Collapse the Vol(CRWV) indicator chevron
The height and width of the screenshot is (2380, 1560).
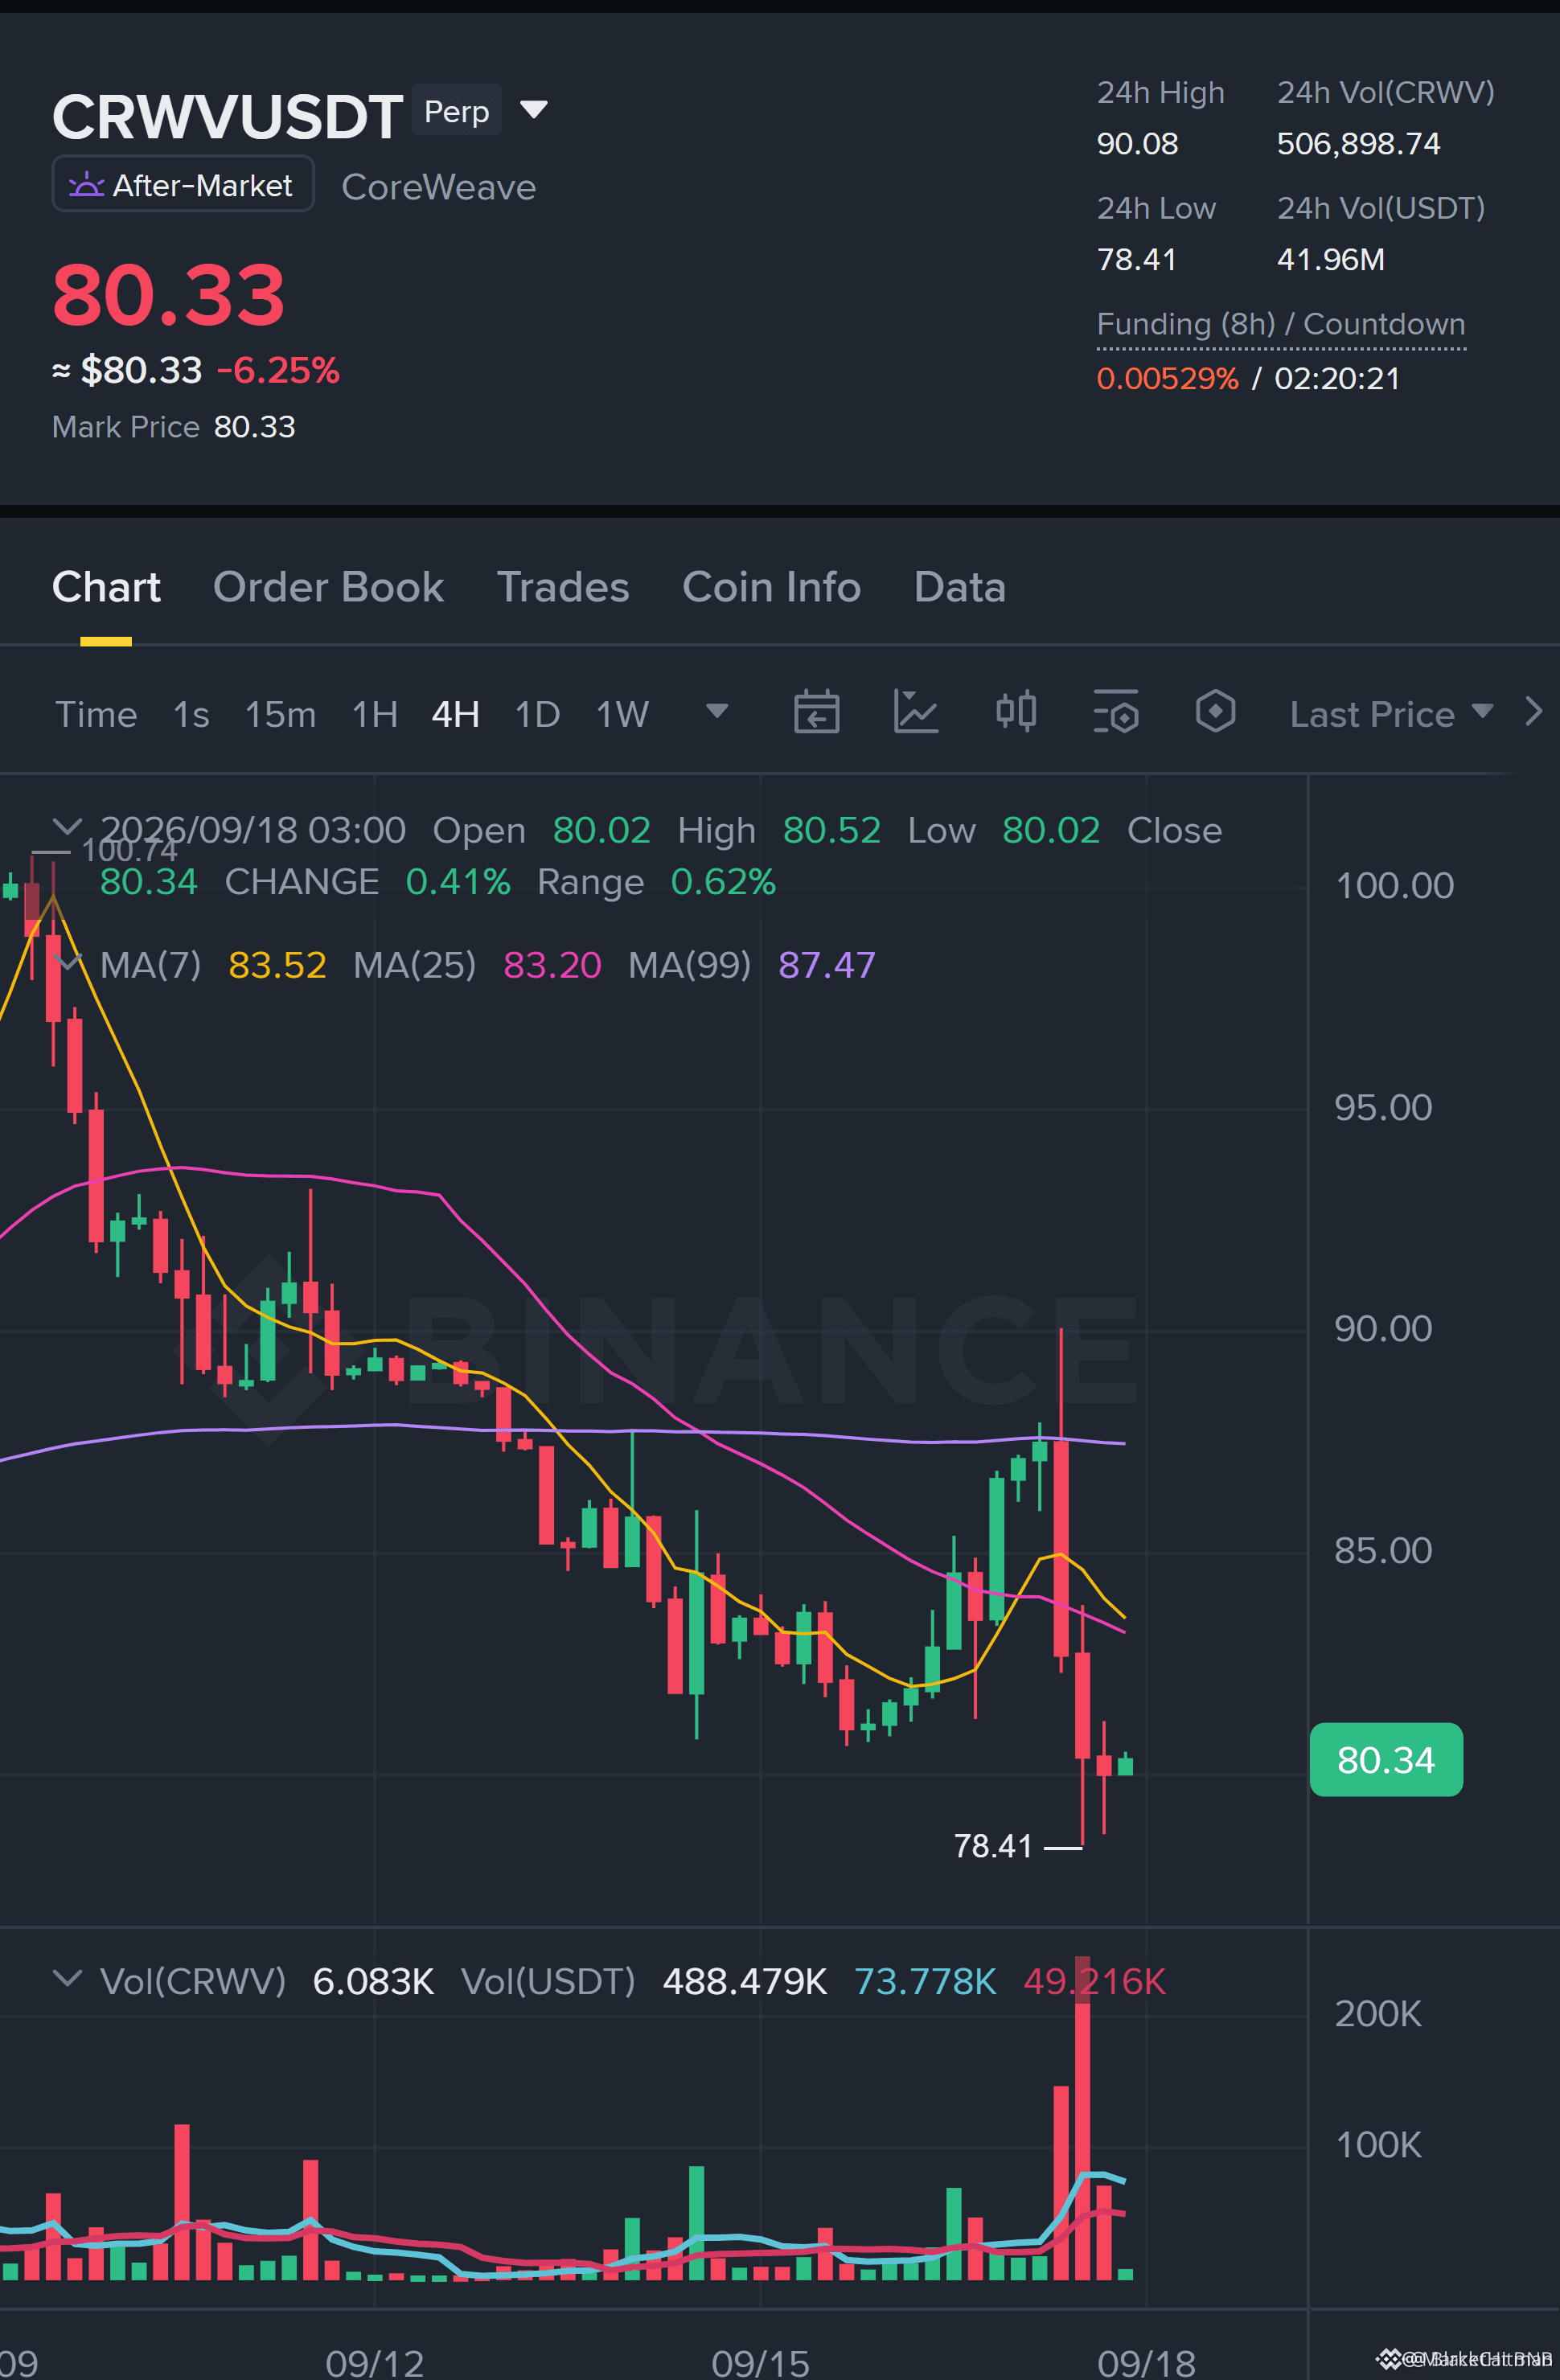[67, 1979]
